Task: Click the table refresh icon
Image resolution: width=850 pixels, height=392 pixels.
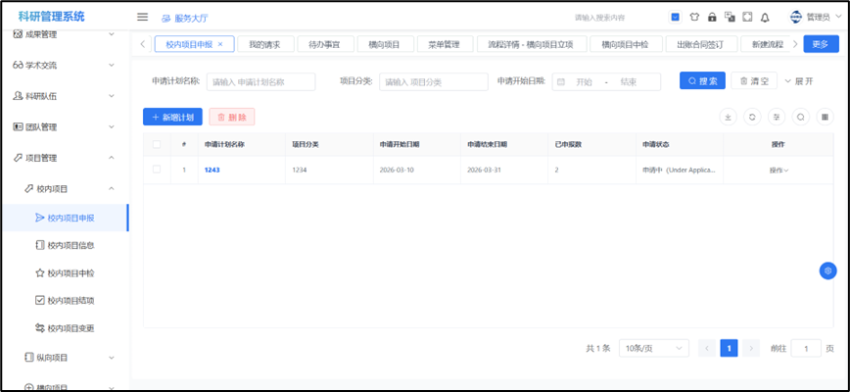Action: tap(752, 117)
